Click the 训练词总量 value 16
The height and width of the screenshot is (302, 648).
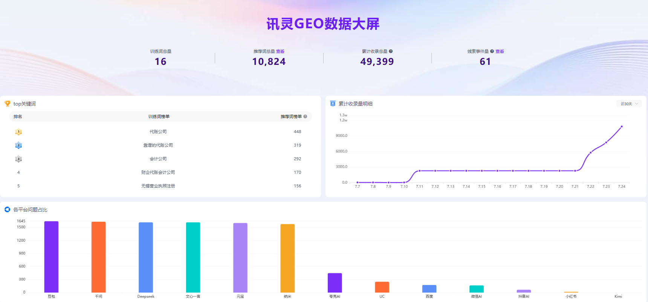point(160,61)
